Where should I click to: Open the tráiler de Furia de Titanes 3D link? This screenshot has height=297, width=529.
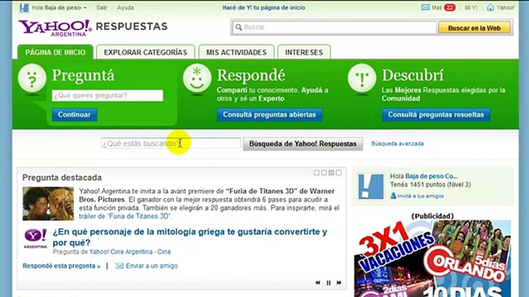tap(125, 216)
